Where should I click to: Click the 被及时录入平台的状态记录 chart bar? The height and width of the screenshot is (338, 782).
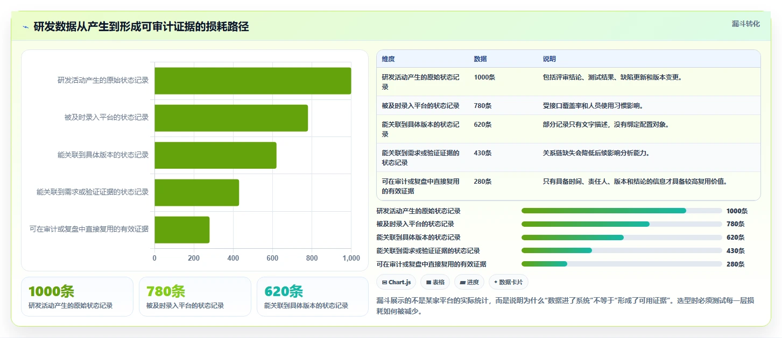[231, 118]
